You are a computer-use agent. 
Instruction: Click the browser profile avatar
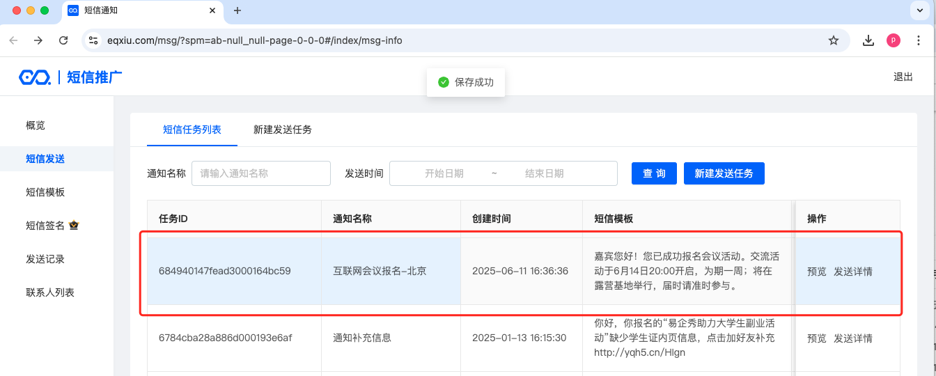pos(893,40)
